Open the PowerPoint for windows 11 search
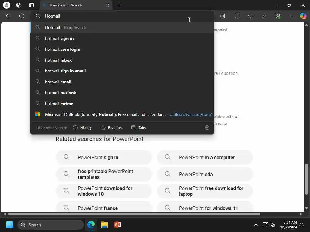This screenshot has height=232, width=310. point(205,207)
